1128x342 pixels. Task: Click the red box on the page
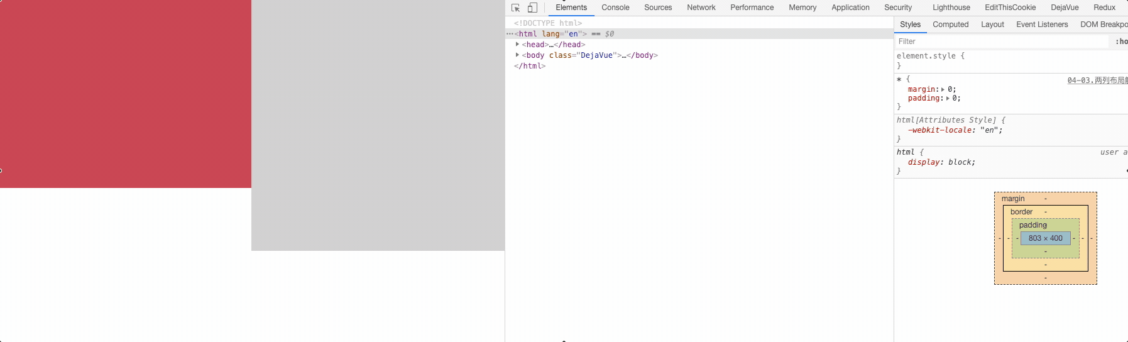point(126,94)
